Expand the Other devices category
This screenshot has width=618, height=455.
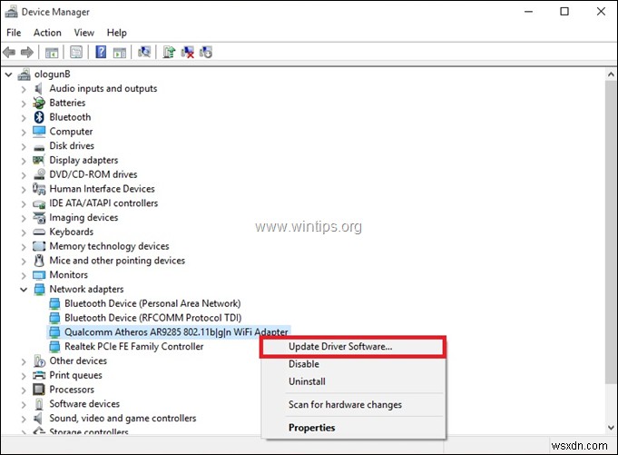tap(24, 361)
